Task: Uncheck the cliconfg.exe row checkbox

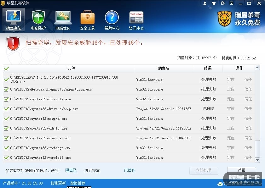Action: click(6, 99)
